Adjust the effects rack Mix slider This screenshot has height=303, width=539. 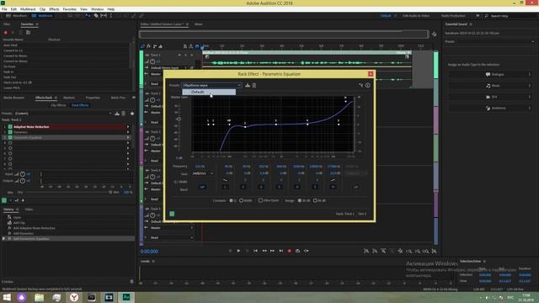(x=110, y=193)
